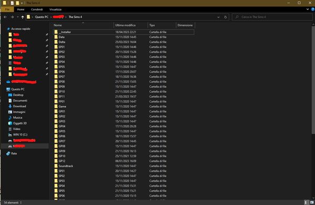This screenshot has height=205, width=315.
Task: Open Rete in the navigation pane
Action: [14, 153]
